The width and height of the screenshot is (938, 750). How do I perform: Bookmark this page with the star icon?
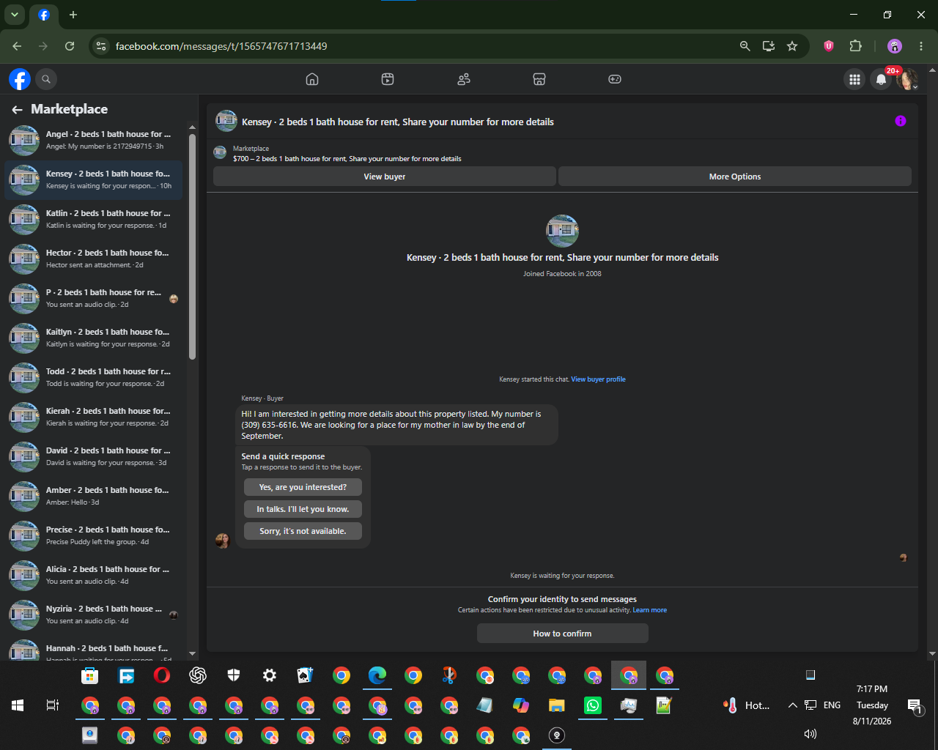792,46
